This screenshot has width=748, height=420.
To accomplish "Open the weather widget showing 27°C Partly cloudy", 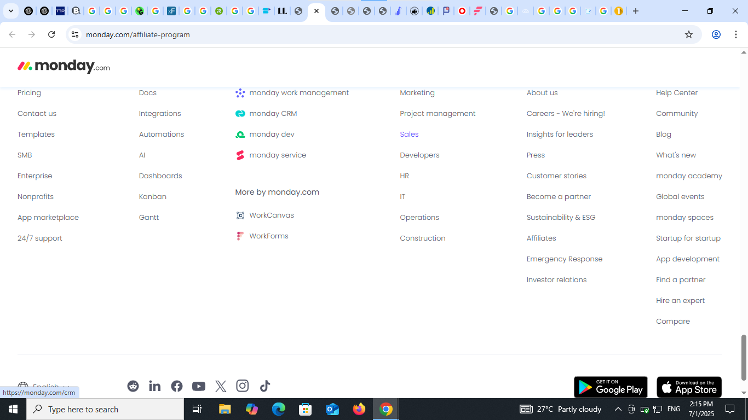I will tap(561, 409).
